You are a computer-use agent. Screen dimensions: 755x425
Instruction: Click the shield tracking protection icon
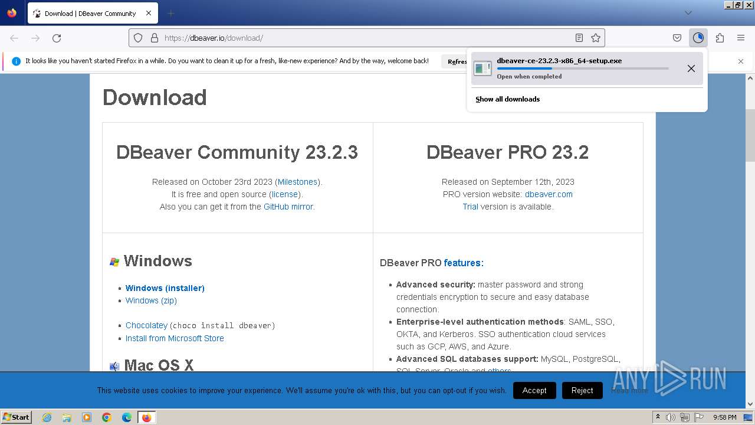[x=138, y=38]
